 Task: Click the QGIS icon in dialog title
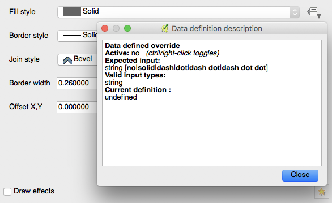pyautogui.click(x=165, y=28)
